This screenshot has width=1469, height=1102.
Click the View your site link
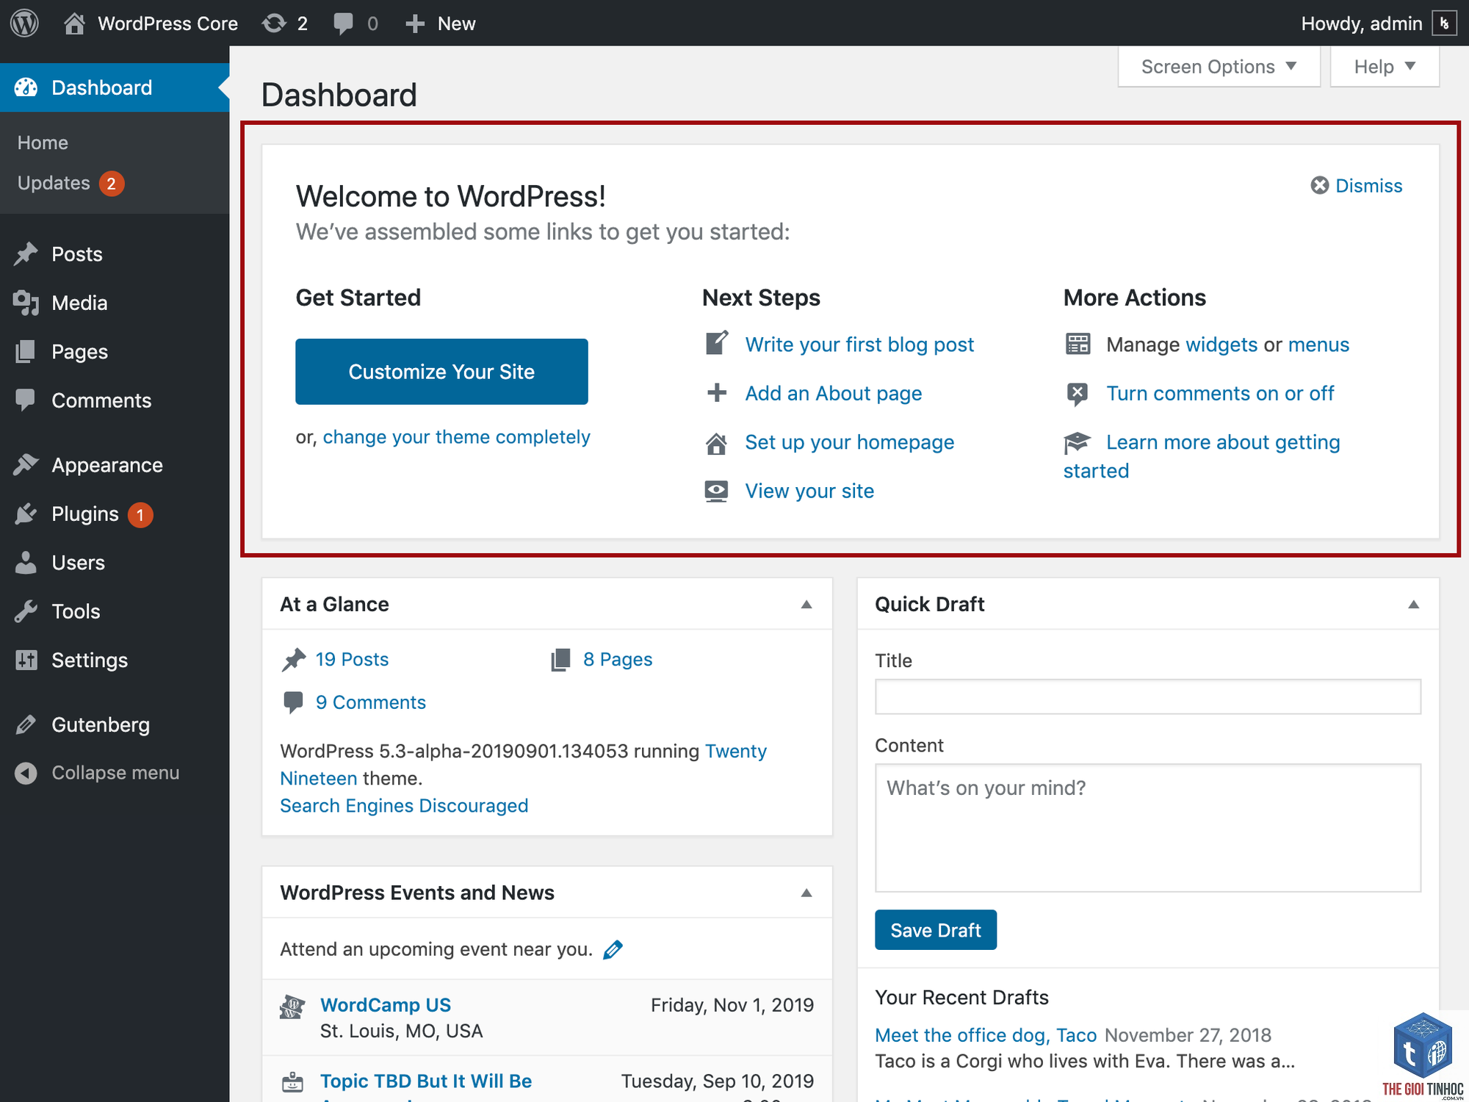point(809,491)
